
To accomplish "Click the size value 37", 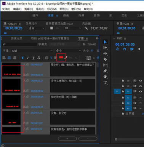I will pos(92,51).
